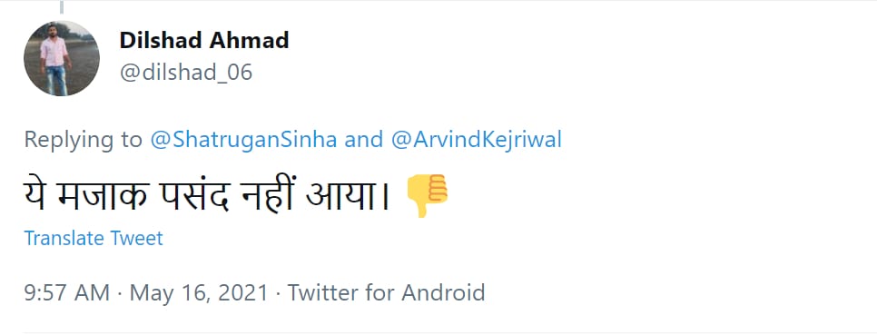Open the 9:57 AM timestamp
The height and width of the screenshot is (335, 877).
[x=66, y=292]
